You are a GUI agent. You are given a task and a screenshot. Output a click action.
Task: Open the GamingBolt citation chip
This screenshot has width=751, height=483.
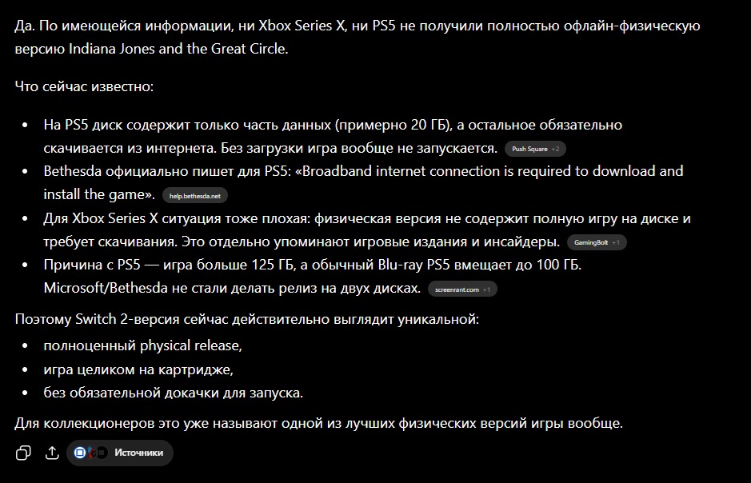coord(597,242)
